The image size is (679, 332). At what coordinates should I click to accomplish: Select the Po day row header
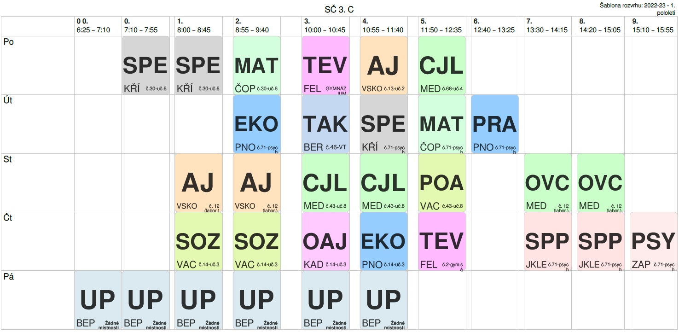[x=8, y=42]
